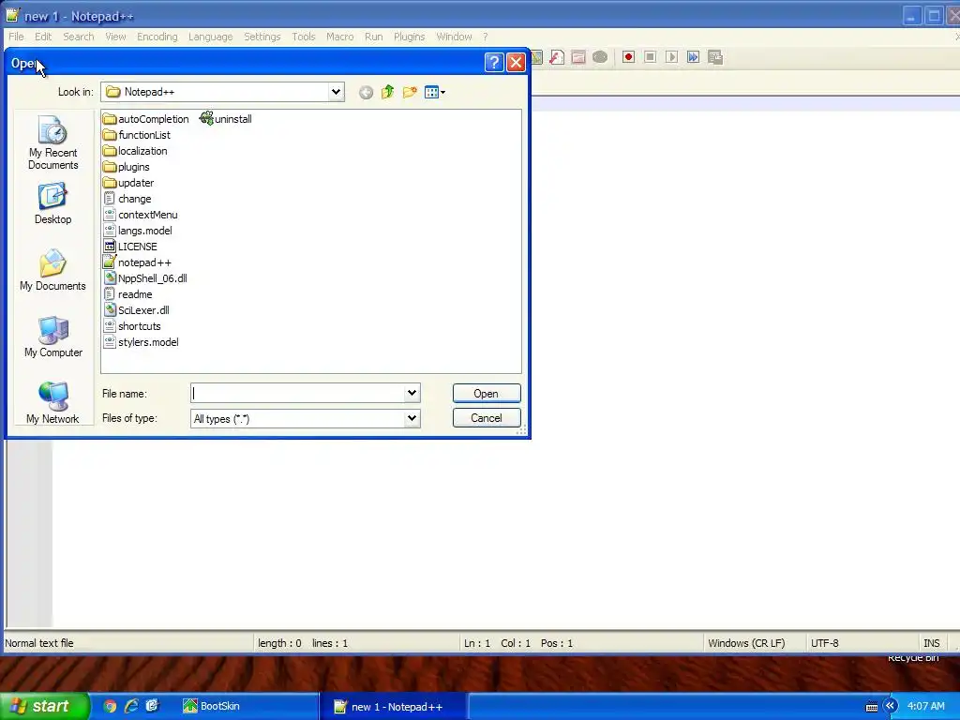Select the contextMenu file
Image resolution: width=960 pixels, height=720 pixels.
[x=141, y=215]
